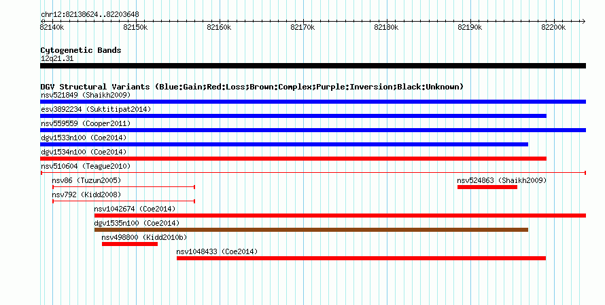The height and width of the screenshot is (305, 605).
Task: Click the 82200k ruler tick label
Action: 554,27
